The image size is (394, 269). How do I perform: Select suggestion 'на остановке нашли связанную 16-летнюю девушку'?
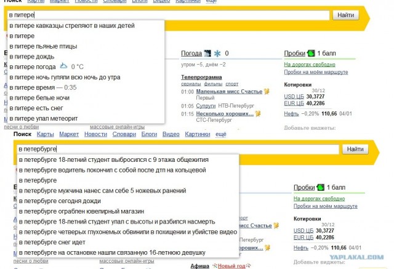(x=128, y=252)
